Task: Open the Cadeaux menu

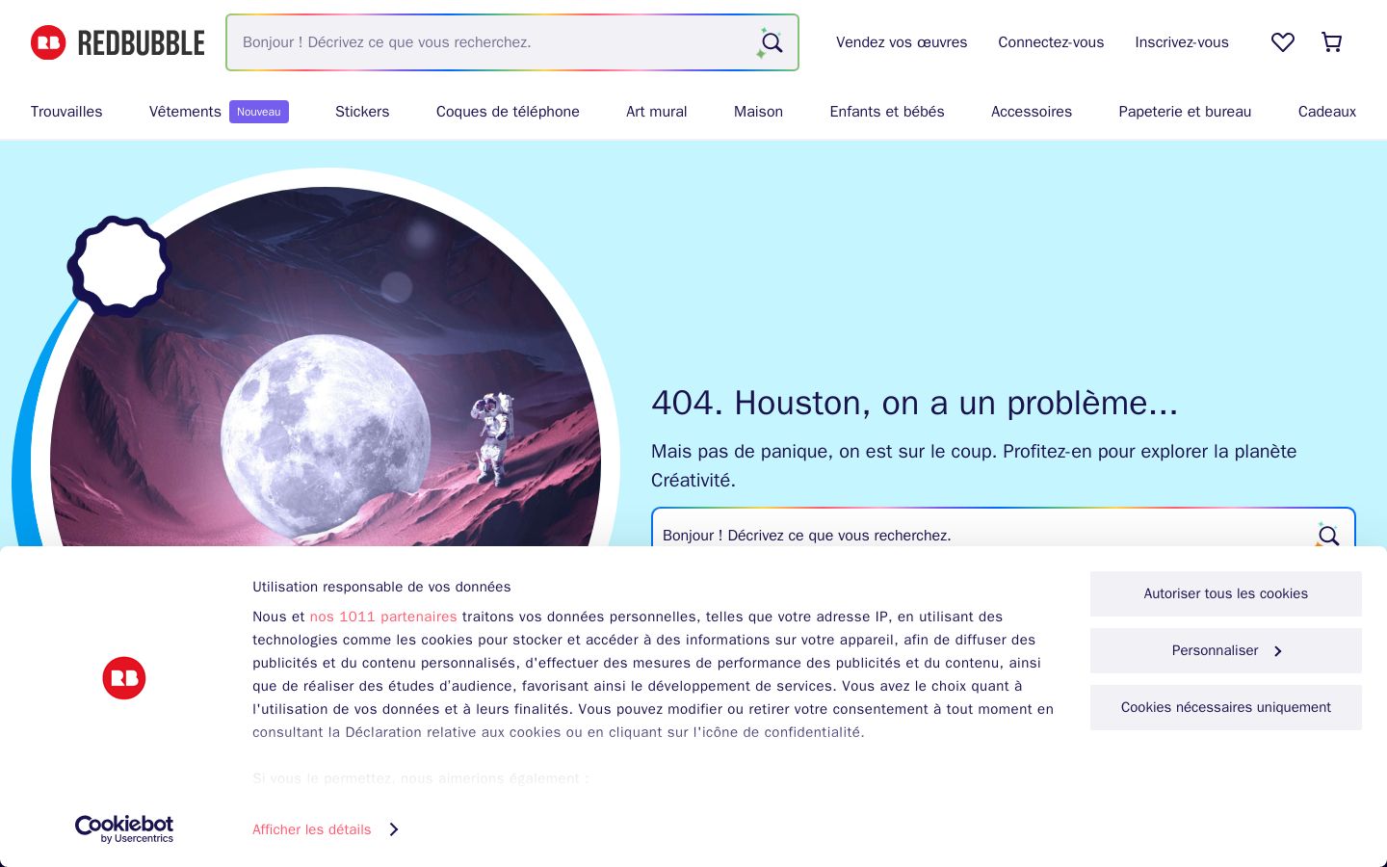Action: [1327, 112]
